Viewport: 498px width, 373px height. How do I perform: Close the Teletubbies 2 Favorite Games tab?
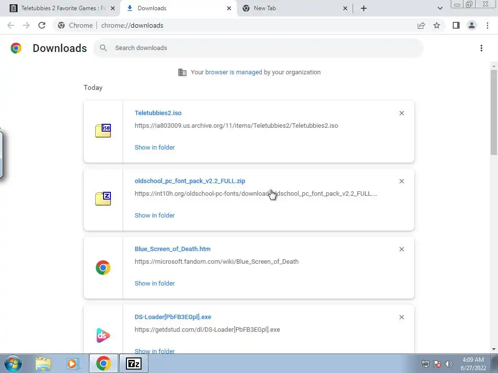113,8
